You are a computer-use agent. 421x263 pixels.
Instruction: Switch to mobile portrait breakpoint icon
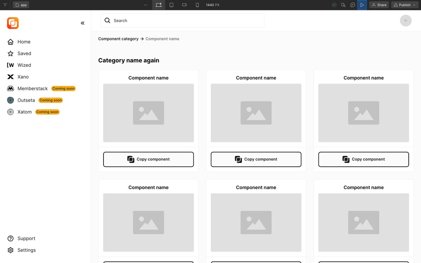pyautogui.click(x=197, y=5)
